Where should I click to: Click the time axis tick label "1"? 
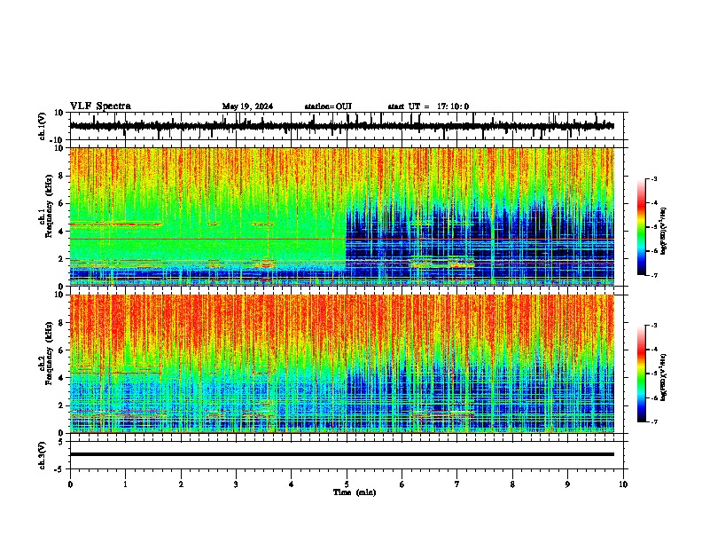[x=125, y=484]
